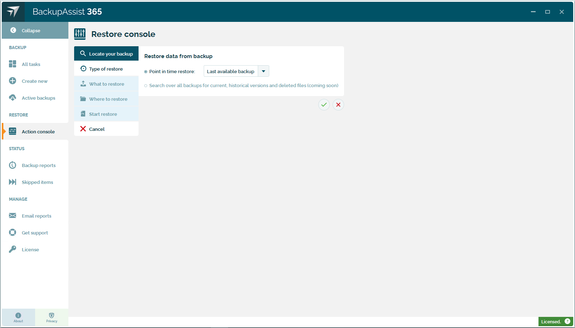575x328 pixels.
Task: Click the Create new plus icon
Action: point(13,81)
